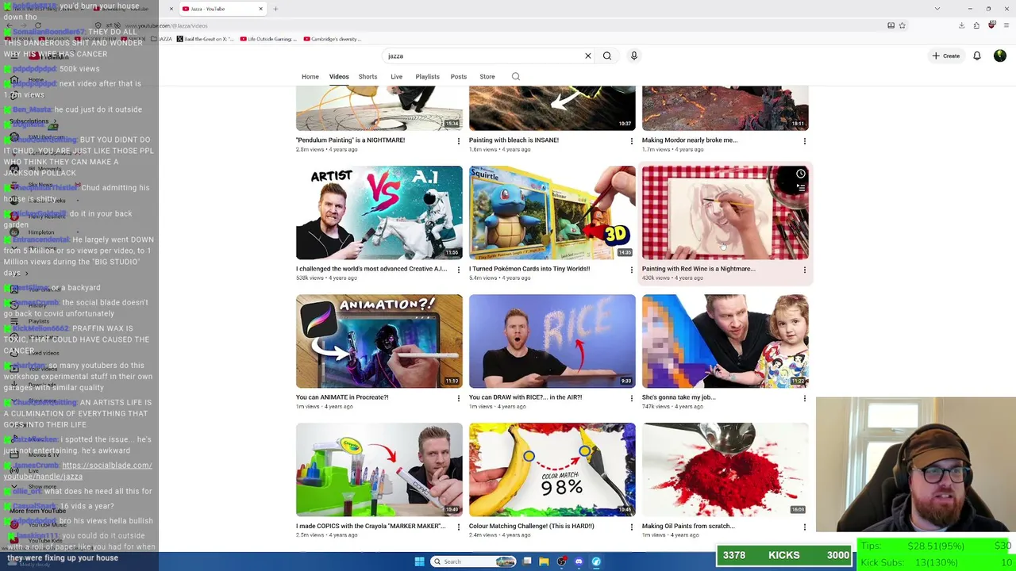Screen dimensions: 1016x571
Task: Open OBS Studio from the taskbar
Action: (561, 561)
